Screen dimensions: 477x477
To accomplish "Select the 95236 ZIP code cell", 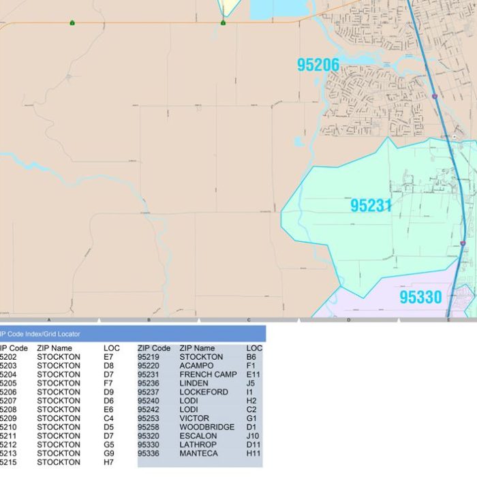I will click(149, 383).
